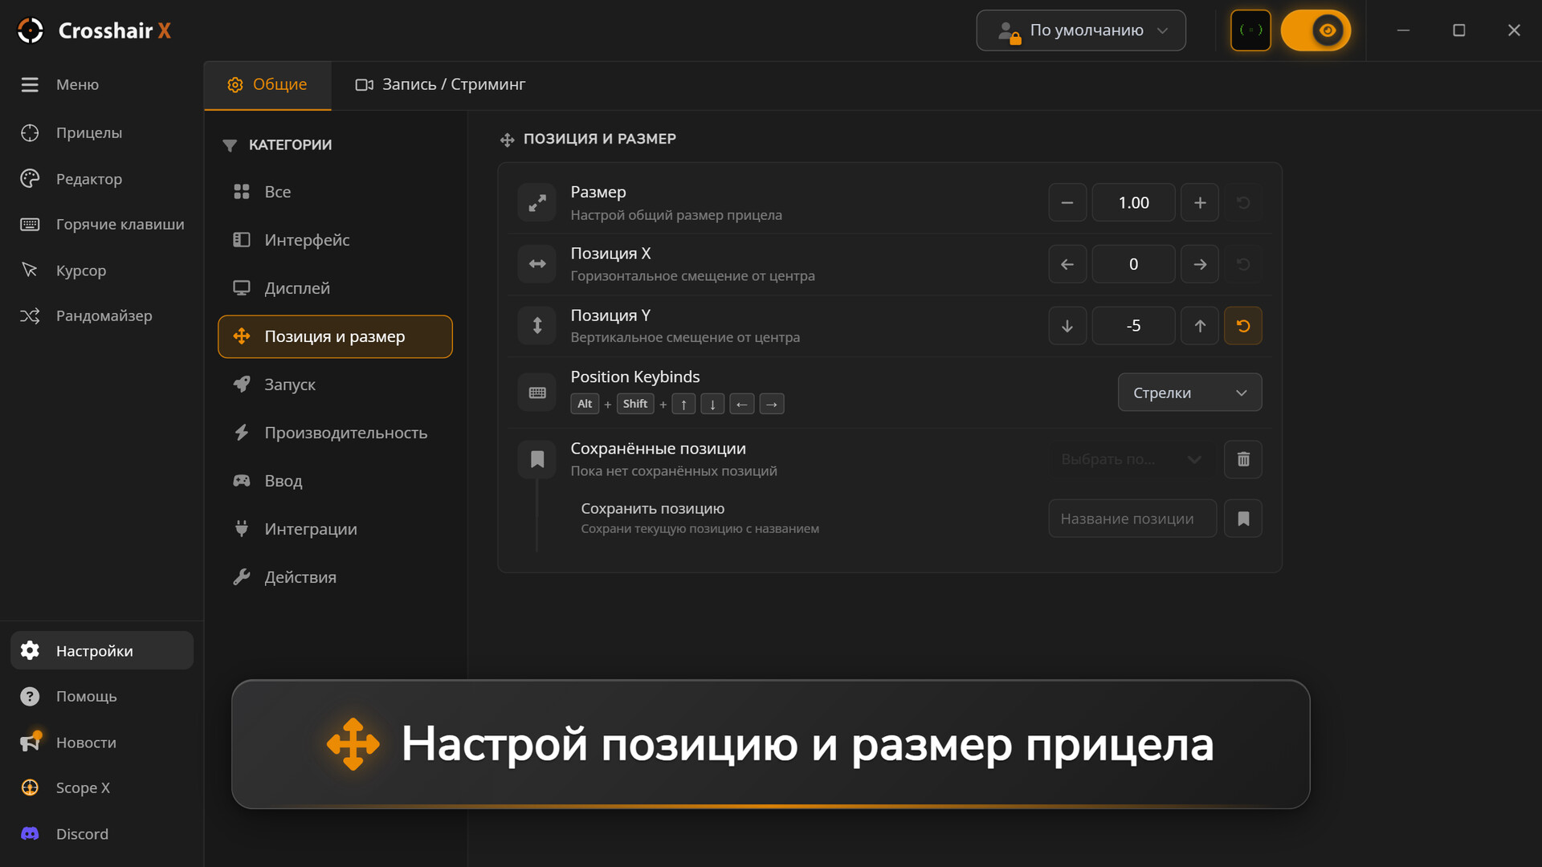Screen dimensions: 1542x867
Task: Decrease Размер with minus button
Action: pos(1067,203)
